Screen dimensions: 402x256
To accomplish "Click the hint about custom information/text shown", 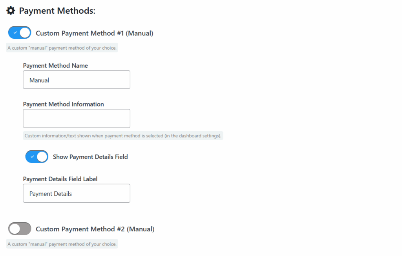I will click(123, 135).
